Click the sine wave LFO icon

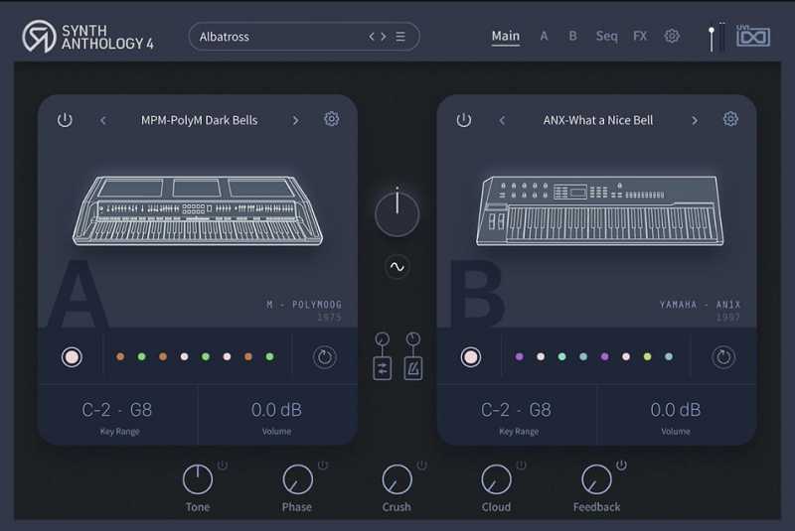tap(397, 267)
